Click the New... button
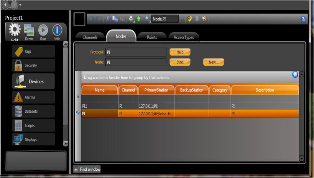 213,62
